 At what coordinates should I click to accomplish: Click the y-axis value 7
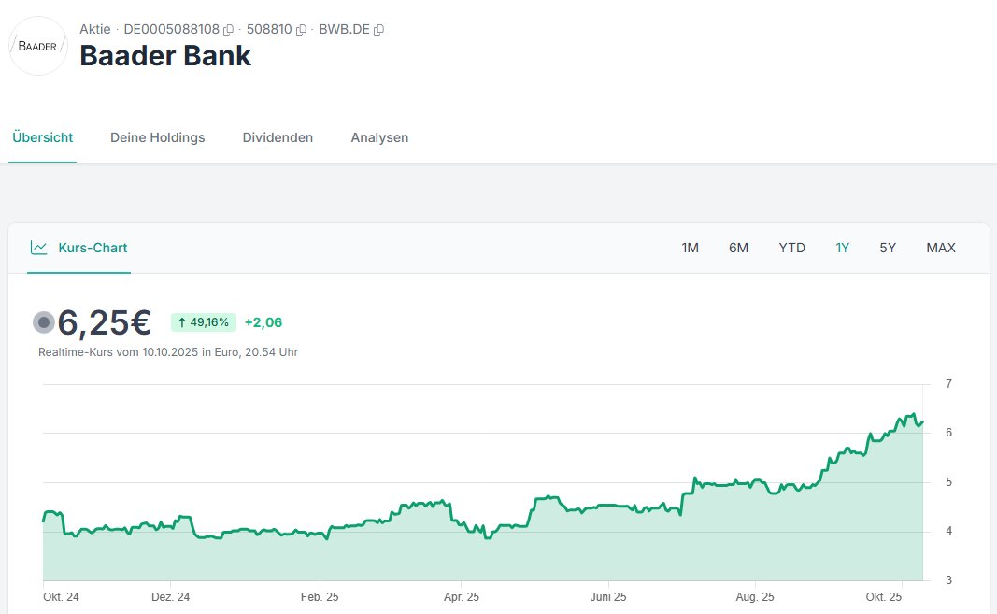coord(948,384)
